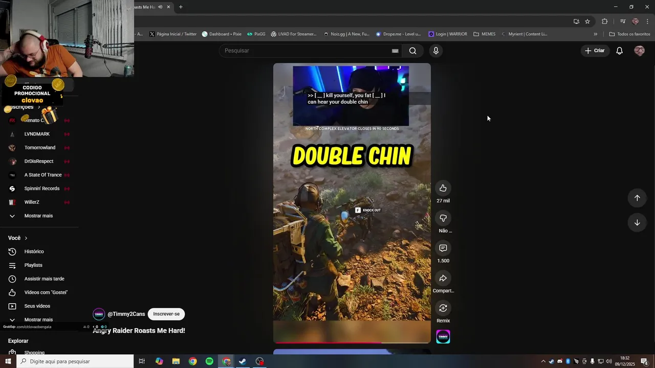This screenshot has height=368, width=655.
Task: Open the Dashboard • Pixie bookmark
Action: 222,34
